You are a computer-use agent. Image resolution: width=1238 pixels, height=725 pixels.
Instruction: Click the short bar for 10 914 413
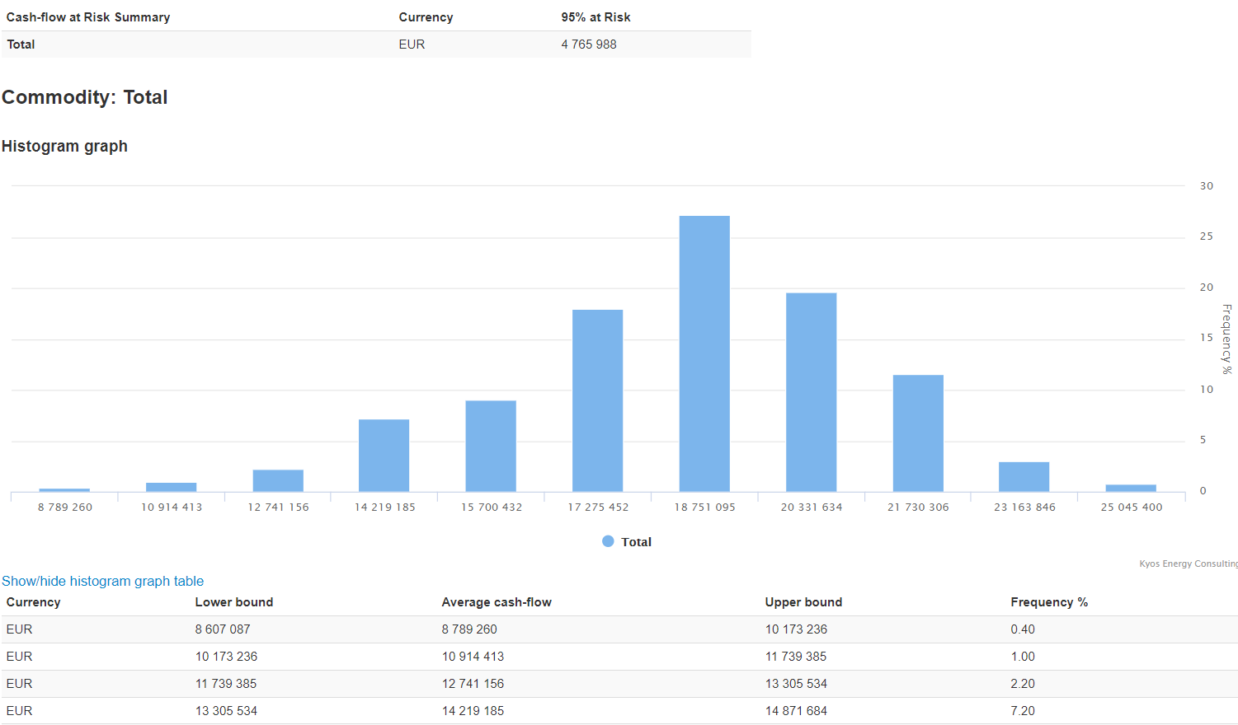pyautogui.click(x=172, y=487)
